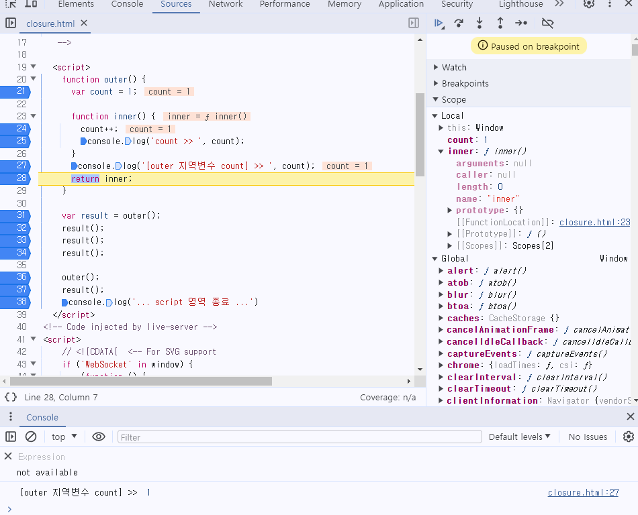This screenshot has height=515, width=638.
Task: Open console drawer options menu
Action: click(11, 416)
